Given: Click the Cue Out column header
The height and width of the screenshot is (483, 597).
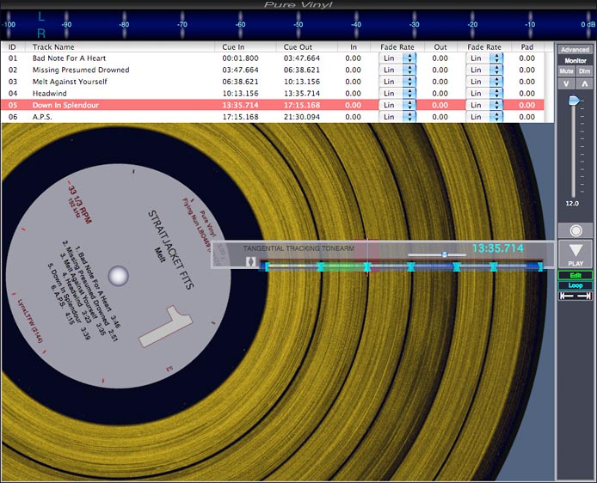Looking at the screenshot, I should tap(306, 47).
